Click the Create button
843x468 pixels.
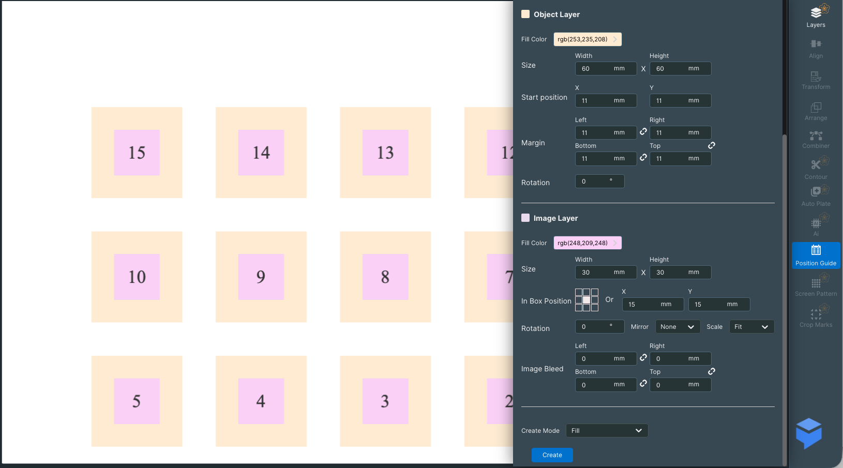pos(552,455)
